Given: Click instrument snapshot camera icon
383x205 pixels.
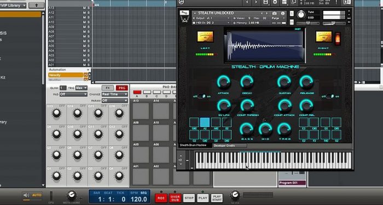Looking at the screenshot, I should 275,13.
